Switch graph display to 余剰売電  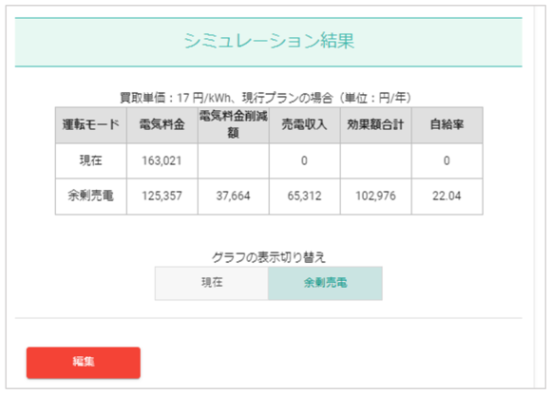pos(325,283)
